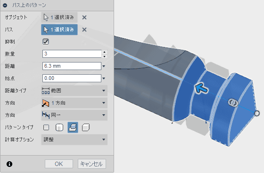The height and width of the screenshot is (173, 264).
Task: Activate the パス selection button
Action: pyautogui.click(x=59, y=30)
